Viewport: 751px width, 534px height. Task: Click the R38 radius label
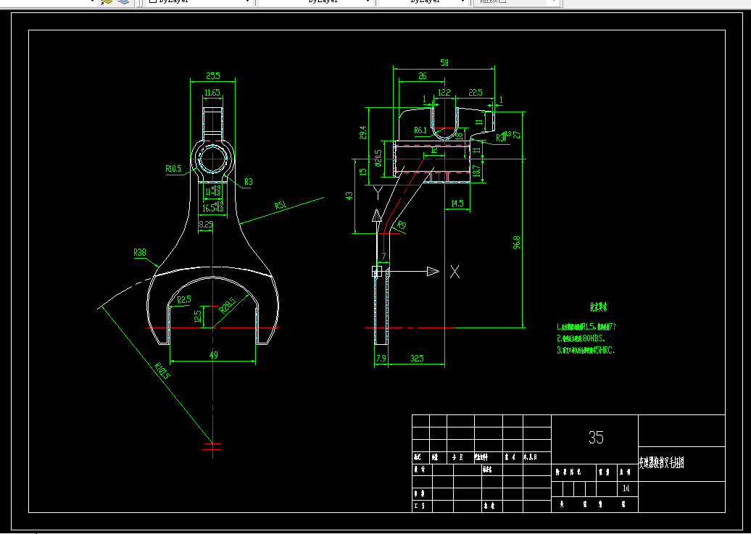pos(140,252)
